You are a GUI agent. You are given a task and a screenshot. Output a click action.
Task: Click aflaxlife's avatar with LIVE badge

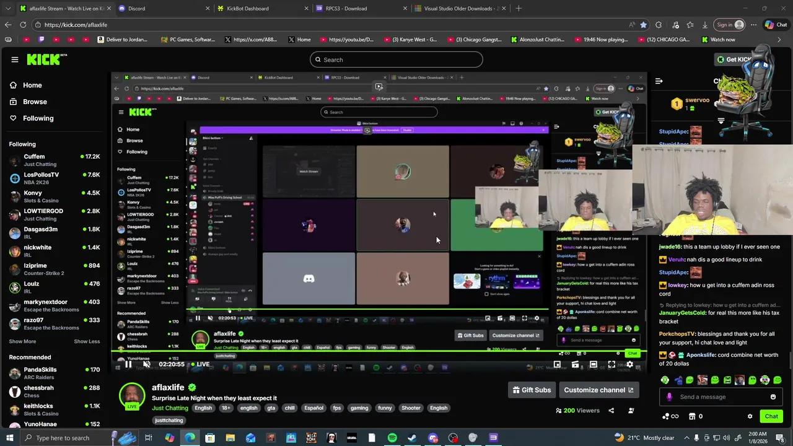click(132, 396)
